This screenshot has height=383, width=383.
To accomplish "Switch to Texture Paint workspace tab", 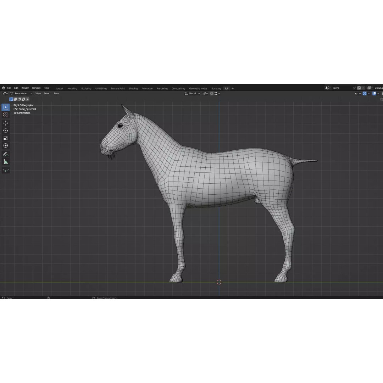I will pos(117,88).
